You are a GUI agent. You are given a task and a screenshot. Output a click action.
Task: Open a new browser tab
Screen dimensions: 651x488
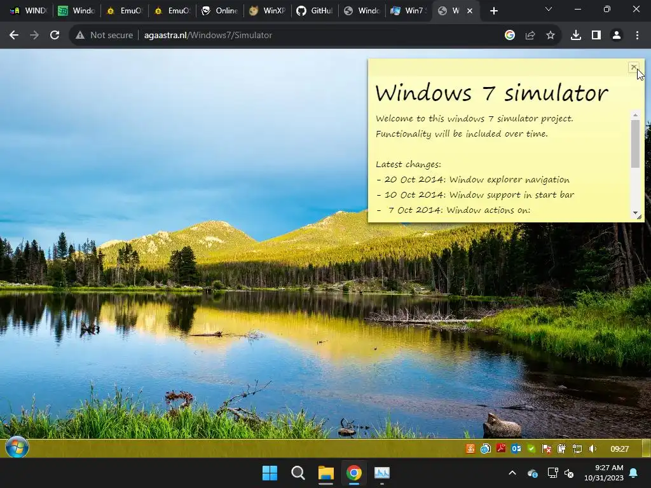pos(493,11)
